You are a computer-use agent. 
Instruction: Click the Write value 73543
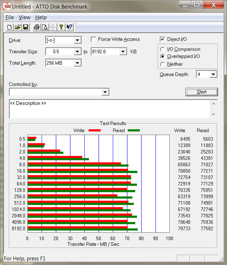tap(184, 216)
